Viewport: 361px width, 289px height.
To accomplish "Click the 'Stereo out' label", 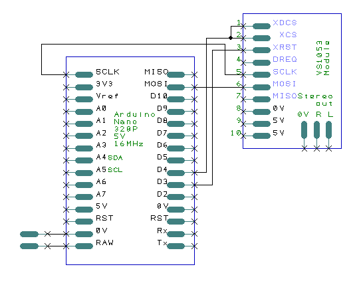I will pos(315,100).
